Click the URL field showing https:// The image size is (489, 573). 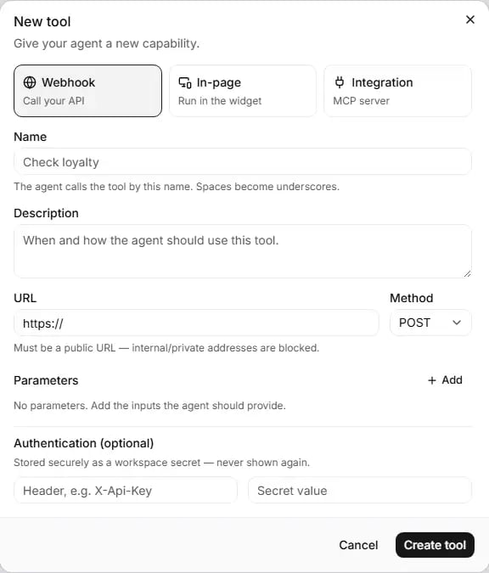pos(196,323)
